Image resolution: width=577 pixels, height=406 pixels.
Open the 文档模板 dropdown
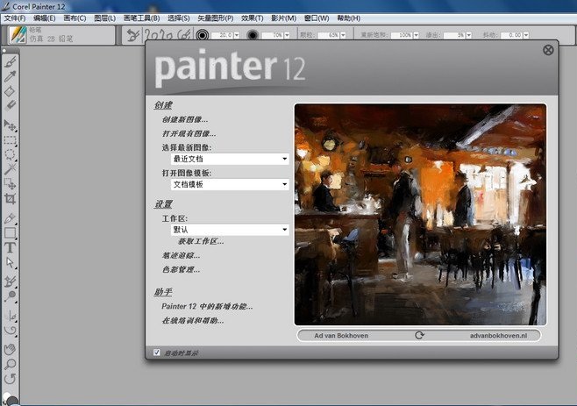click(x=230, y=184)
